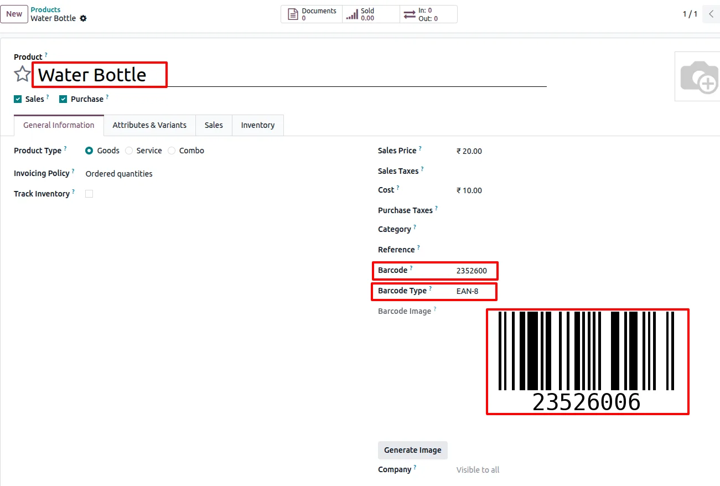The height and width of the screenshot is (486, 720).
Task: Open the gear actions menu beside Water Bottle
Action: [83, 18]
